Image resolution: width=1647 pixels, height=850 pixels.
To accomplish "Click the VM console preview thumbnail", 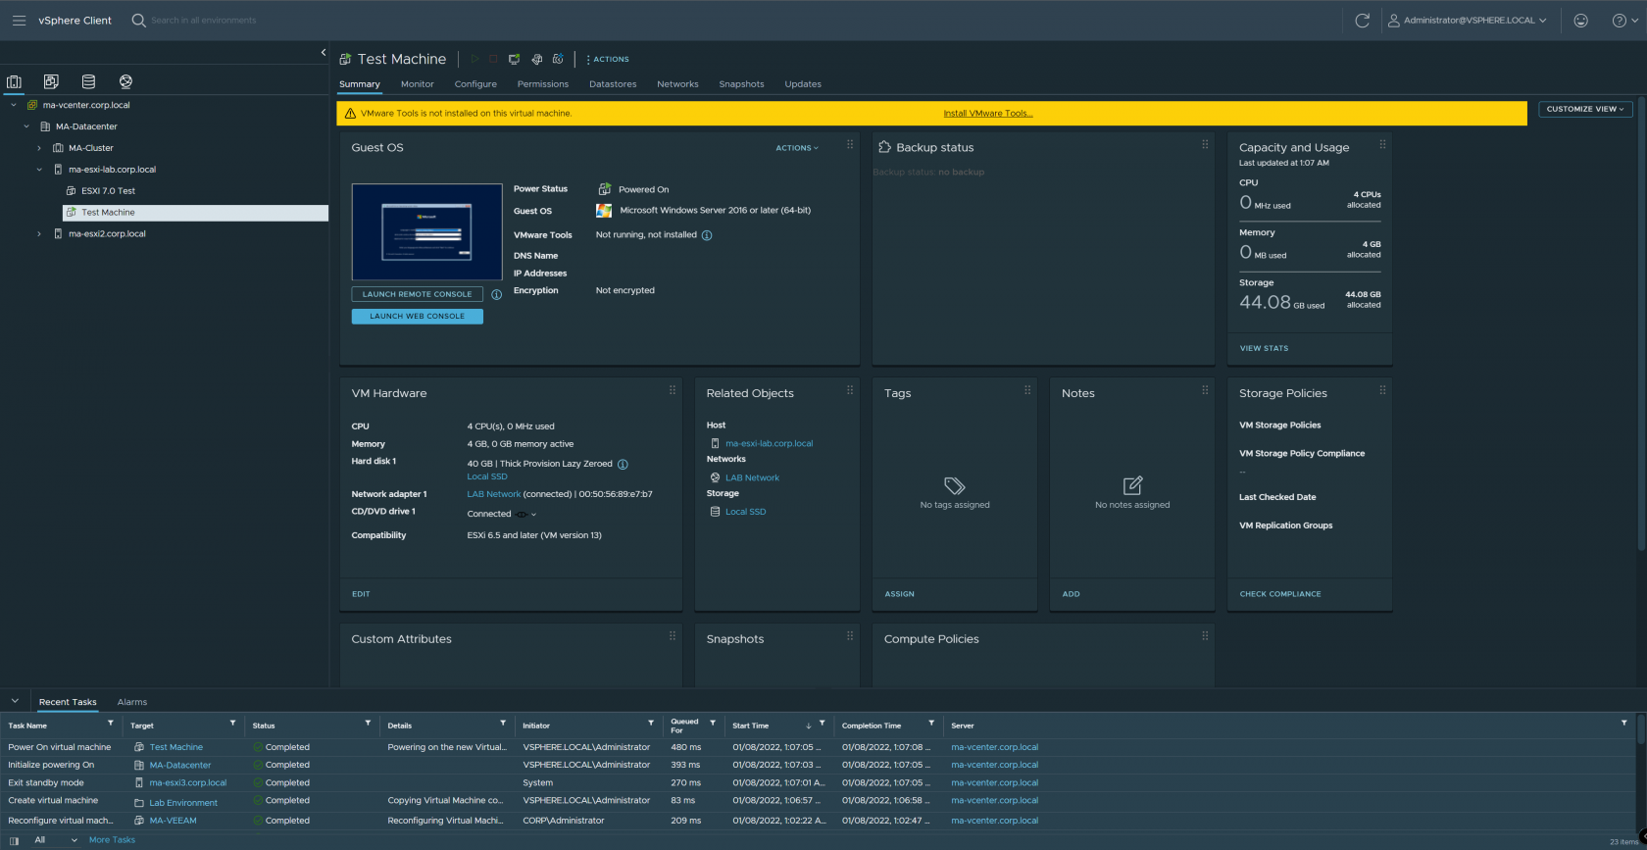I will coord(426,232).
